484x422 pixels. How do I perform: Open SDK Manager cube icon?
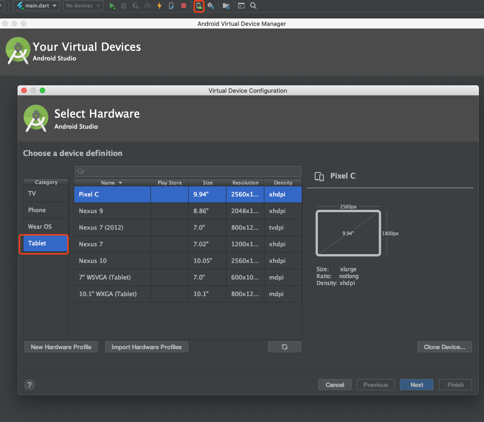click(211, 6)
